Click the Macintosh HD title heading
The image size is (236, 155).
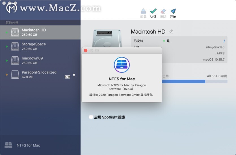click(148, 32)
